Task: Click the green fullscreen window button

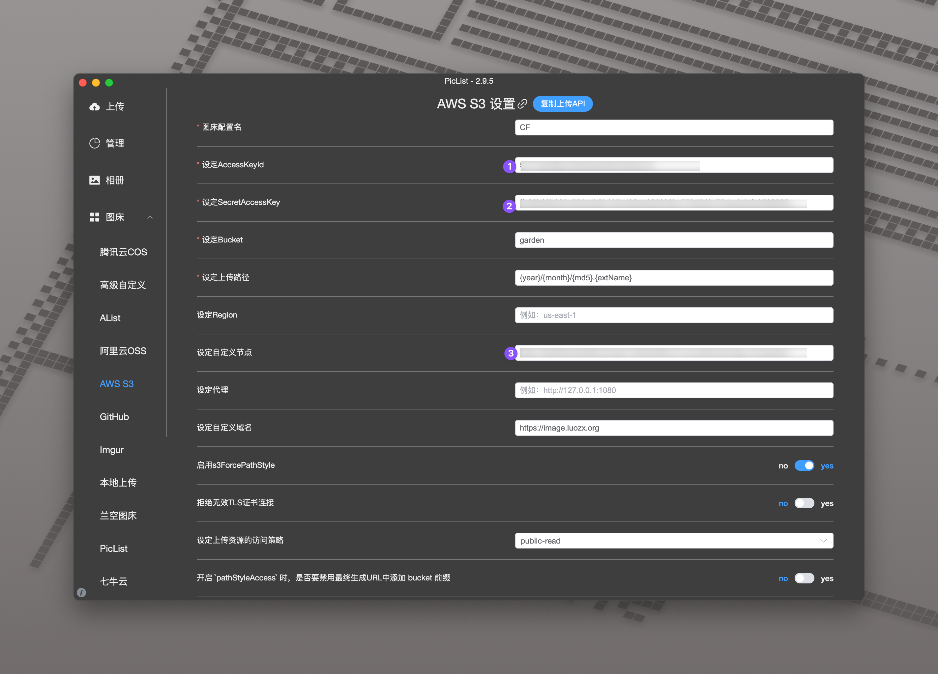Action: [109, 83]
